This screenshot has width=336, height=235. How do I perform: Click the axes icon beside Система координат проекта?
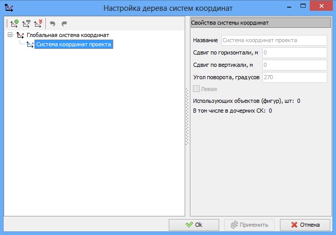30,45
